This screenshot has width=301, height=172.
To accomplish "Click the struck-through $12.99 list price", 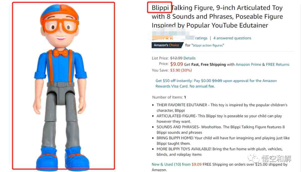I will [176, 58].
